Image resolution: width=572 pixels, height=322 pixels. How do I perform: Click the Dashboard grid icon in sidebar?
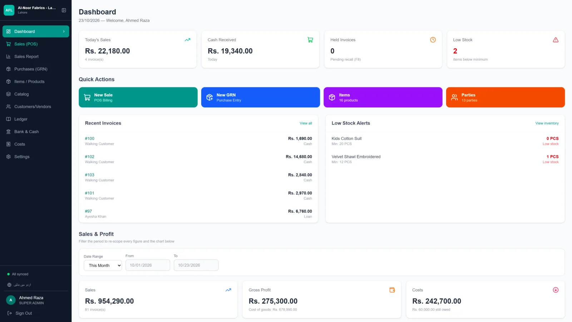pyautogui.click(x=9, y=31)
